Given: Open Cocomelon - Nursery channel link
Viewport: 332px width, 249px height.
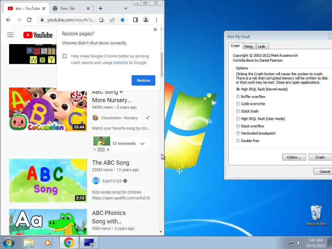Looking at the screenshot, I should pos(119,118).
